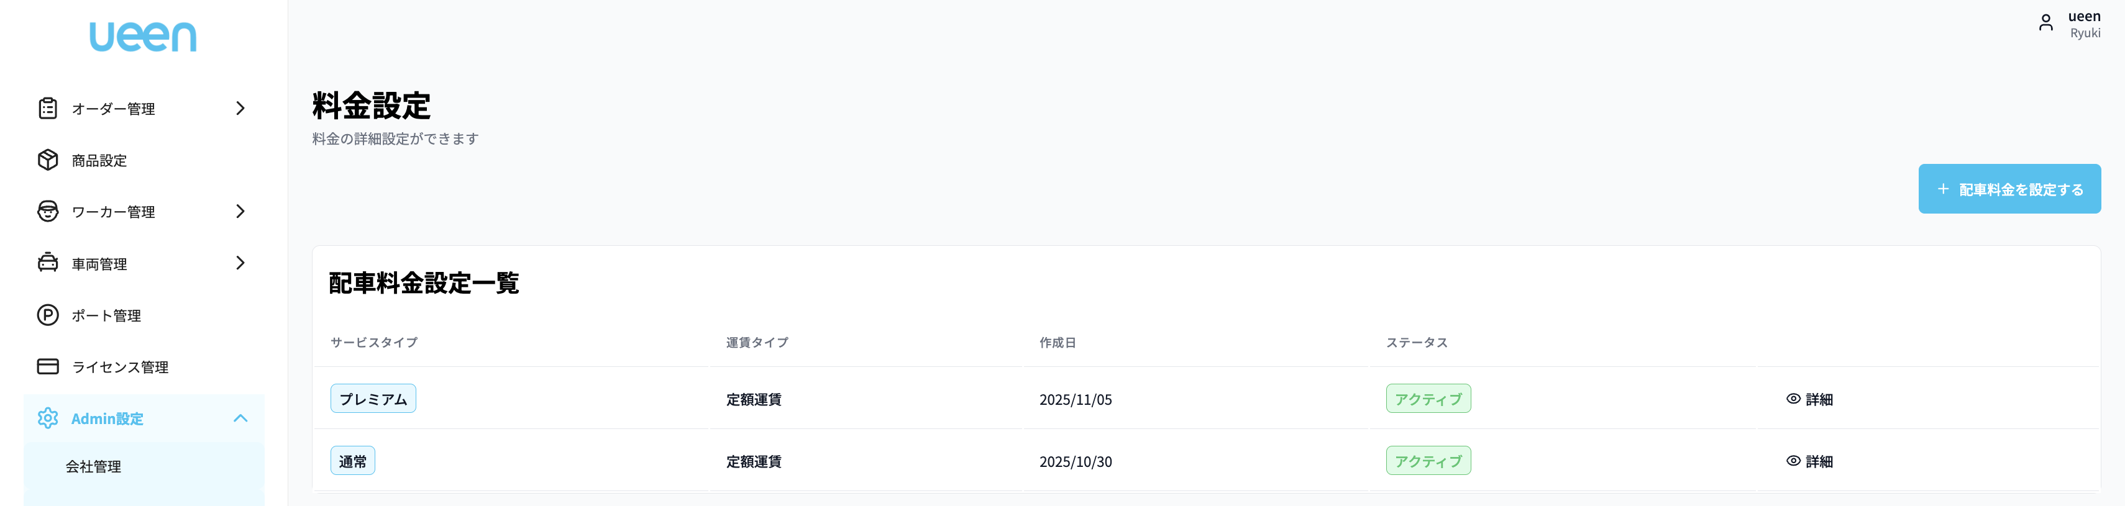View 詳細 for the プレミアム row
This screenshot has width=2125, height=506.
[x=1810, y=400]
